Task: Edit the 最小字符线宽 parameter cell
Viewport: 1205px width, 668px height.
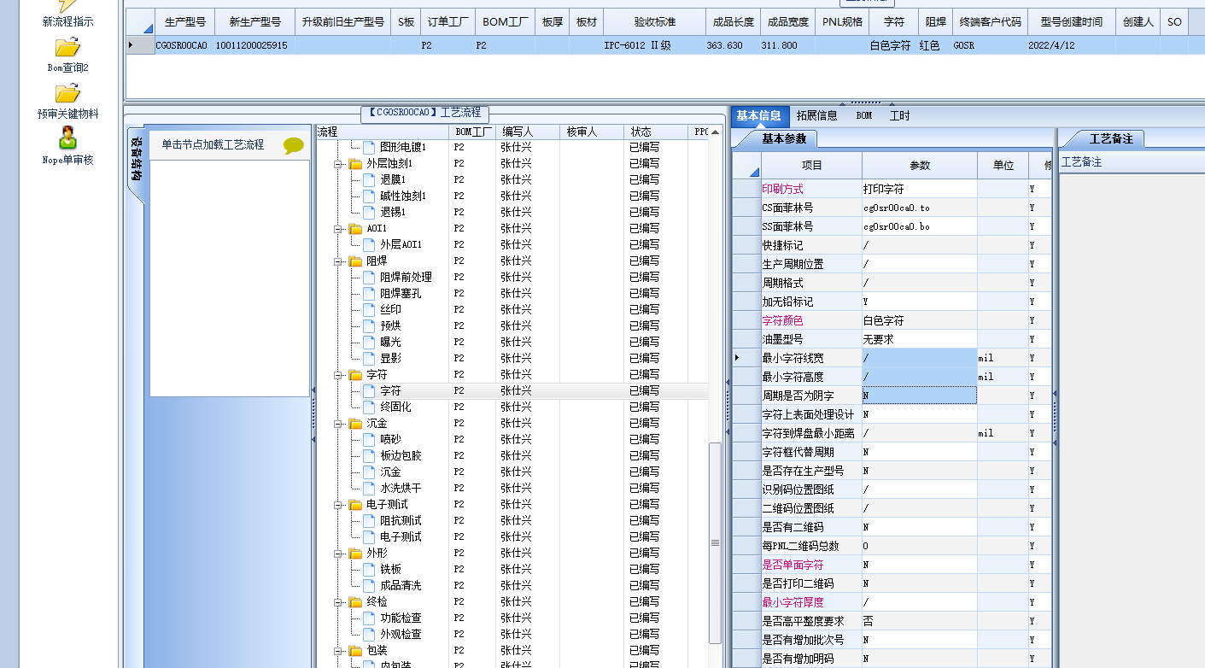Action: coord(919,358)
